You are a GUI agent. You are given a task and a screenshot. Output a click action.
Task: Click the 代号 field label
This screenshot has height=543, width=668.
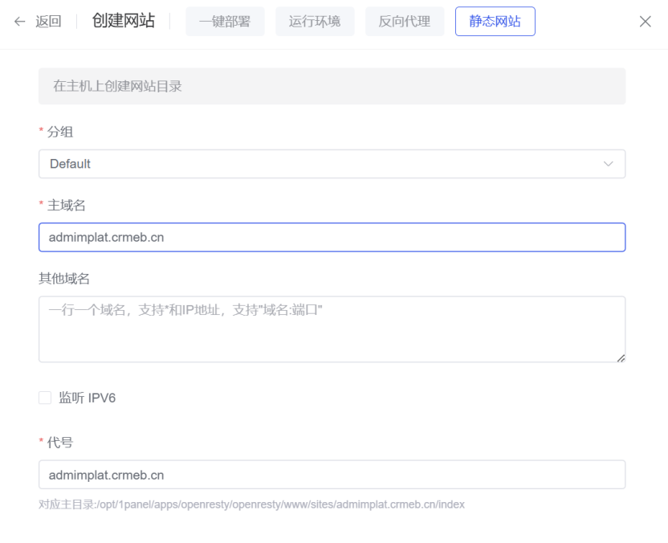pos(60,443)
